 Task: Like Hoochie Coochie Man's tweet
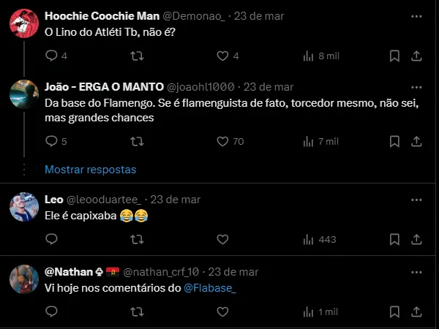point(223,56)
